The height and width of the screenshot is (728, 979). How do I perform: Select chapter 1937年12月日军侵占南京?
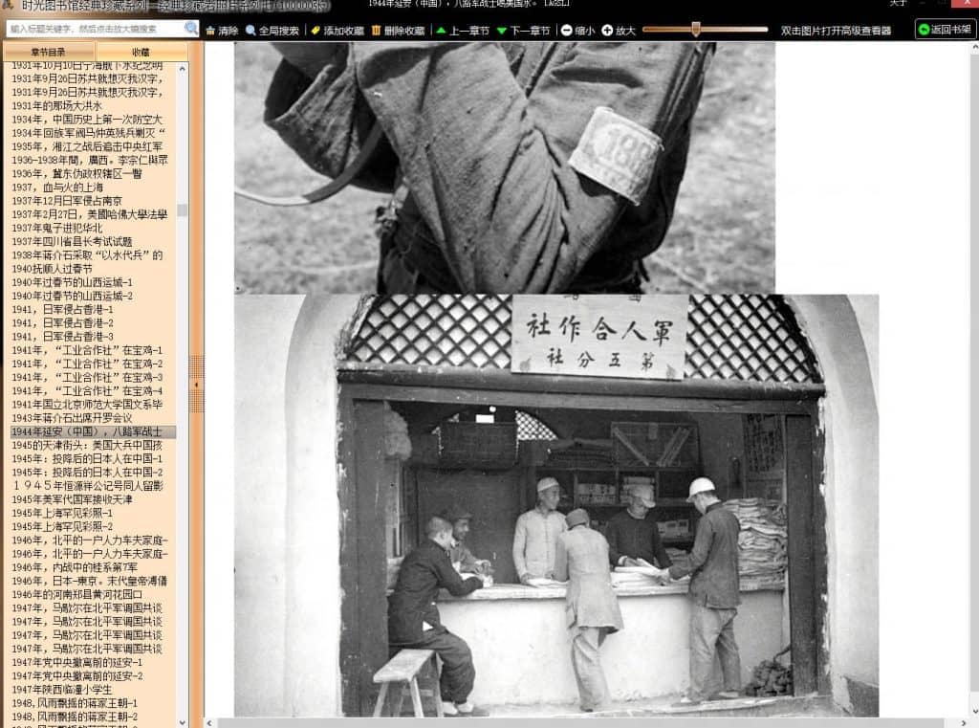[67, 201]
